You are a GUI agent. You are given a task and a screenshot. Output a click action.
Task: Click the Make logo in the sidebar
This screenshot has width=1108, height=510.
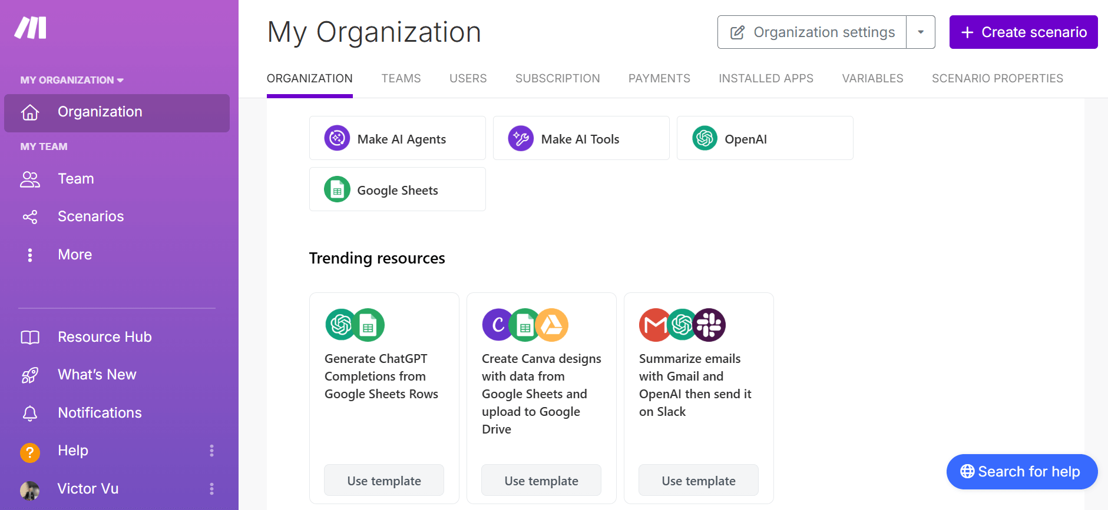31,28
